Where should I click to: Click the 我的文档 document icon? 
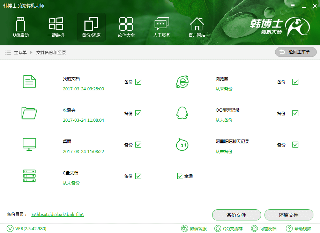[x=29, y=82]
